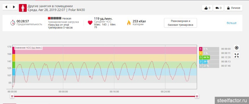Image resolution: width=249 pixels, height=104 pixels.
Task: Click the Макс. 143 | Мин. 78 text
Action: (x=105, y=26)
